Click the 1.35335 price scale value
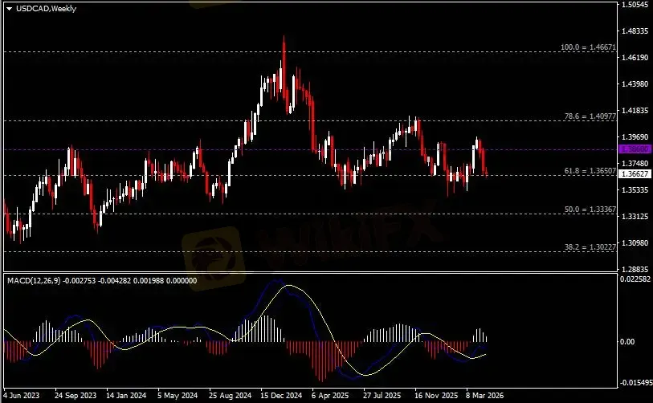The image size is (653, 403). tap(635, 189)
